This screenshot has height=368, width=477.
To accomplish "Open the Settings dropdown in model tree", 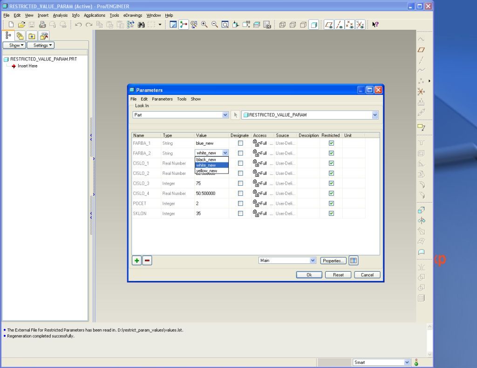I will (x=41, y=45).
